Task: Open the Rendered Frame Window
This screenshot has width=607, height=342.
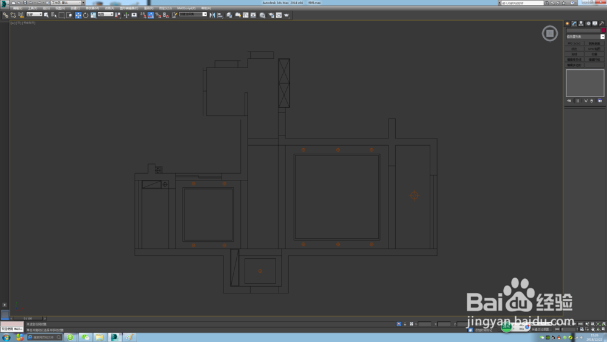Action: pos(279,15)
